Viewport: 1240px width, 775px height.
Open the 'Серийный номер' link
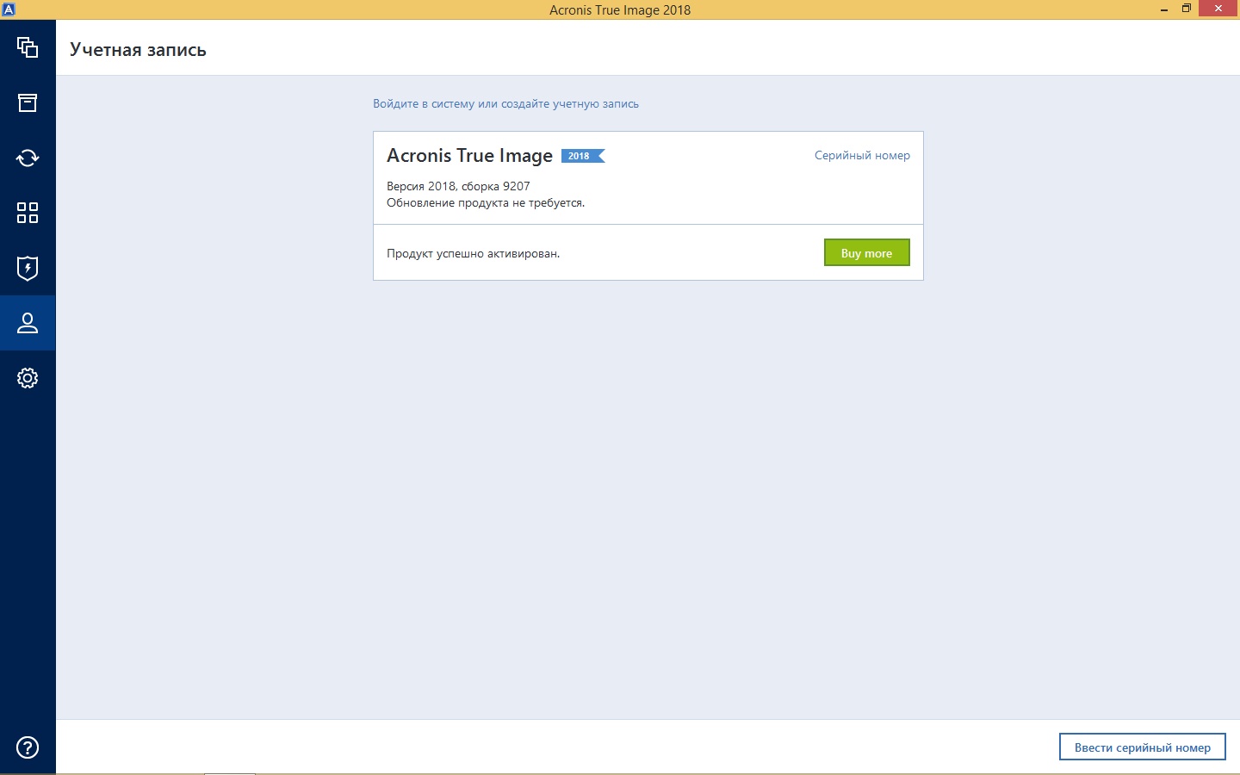(862, 156)
